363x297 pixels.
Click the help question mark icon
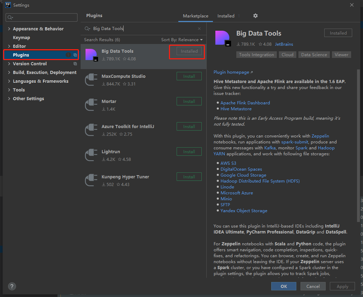pyautogui.click(x=12, y=286)
